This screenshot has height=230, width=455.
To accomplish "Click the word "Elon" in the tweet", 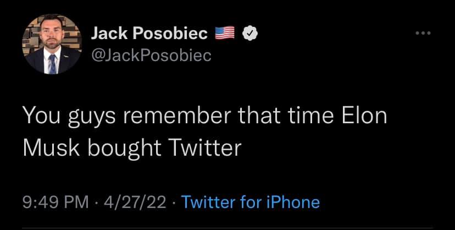I will 369,119.
